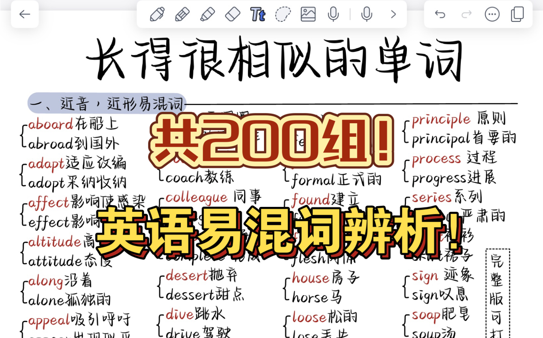Viewport: 543px width, 338px height.
Task: Go back with the left arrow
Action: [25, 14]
